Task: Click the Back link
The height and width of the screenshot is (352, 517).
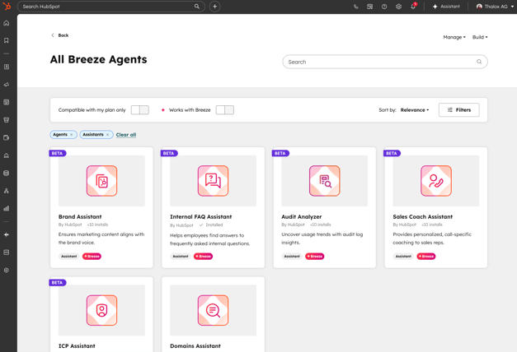Action: pyautogui.click(x=60, y=35)
